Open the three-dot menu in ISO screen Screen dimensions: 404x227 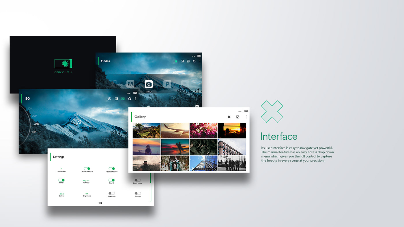click(135, 99)
